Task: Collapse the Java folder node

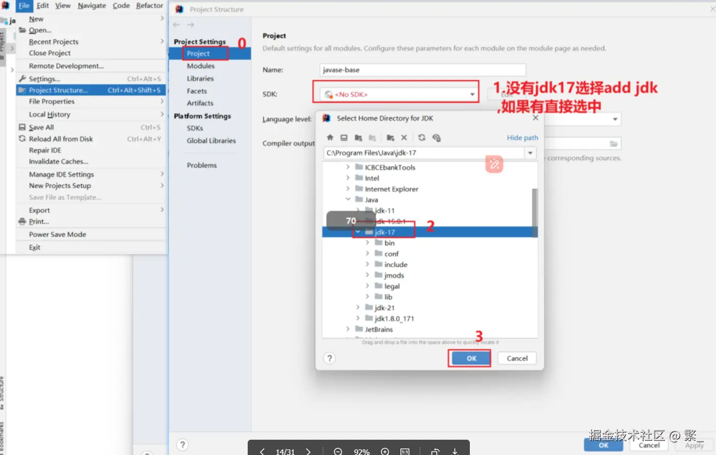Action: click(x=348, y=199)
